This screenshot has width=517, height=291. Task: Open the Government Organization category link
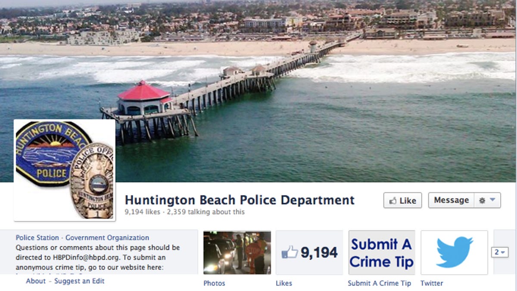coord(107,238)
